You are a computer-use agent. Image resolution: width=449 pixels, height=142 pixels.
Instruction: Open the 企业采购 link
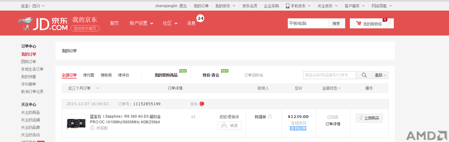(x=272, y=6)
